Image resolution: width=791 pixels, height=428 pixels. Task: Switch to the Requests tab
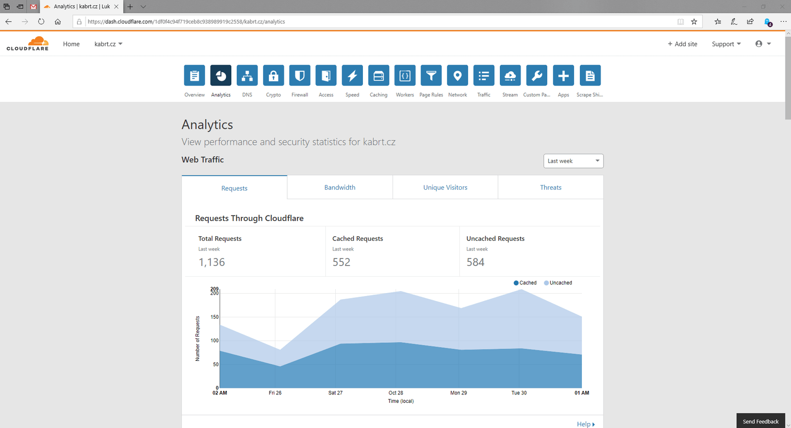point(234,188)
